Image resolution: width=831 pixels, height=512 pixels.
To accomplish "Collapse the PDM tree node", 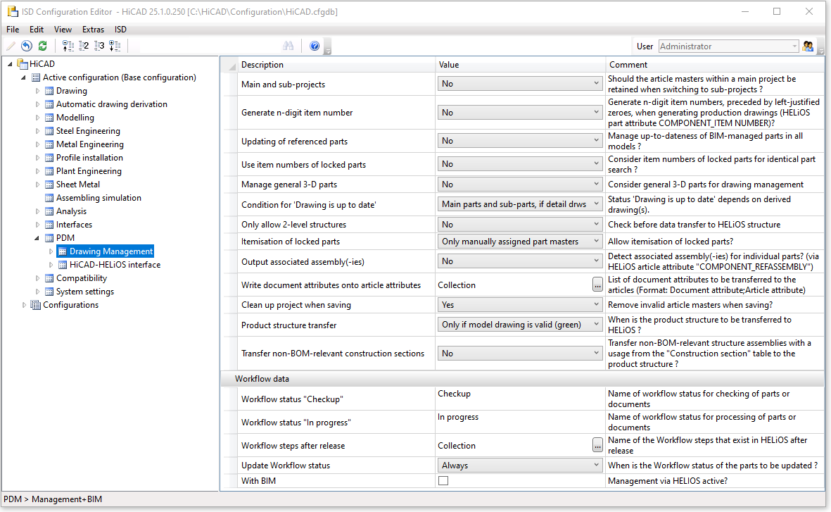I will tap(38, 238).
